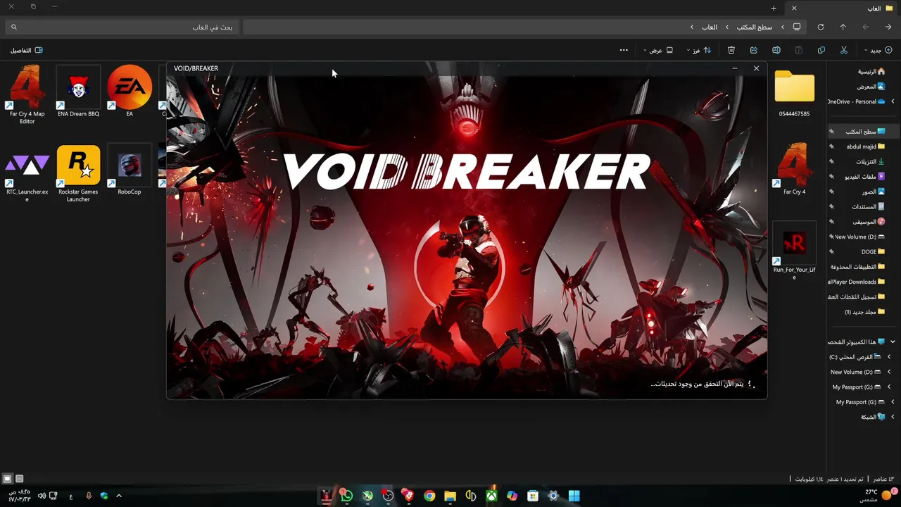Image resolution: width=901 pixels, height=507 pixels.
Task: Go up one folder level
Action: pos(843,27)
